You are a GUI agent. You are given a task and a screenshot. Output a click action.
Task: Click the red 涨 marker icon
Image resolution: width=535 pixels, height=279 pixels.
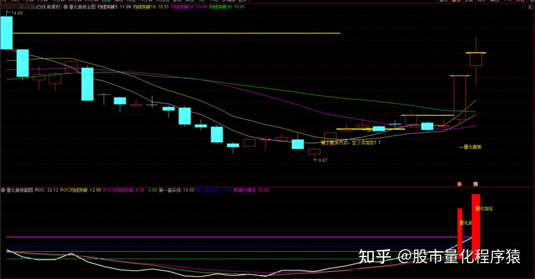pos(459,184)
